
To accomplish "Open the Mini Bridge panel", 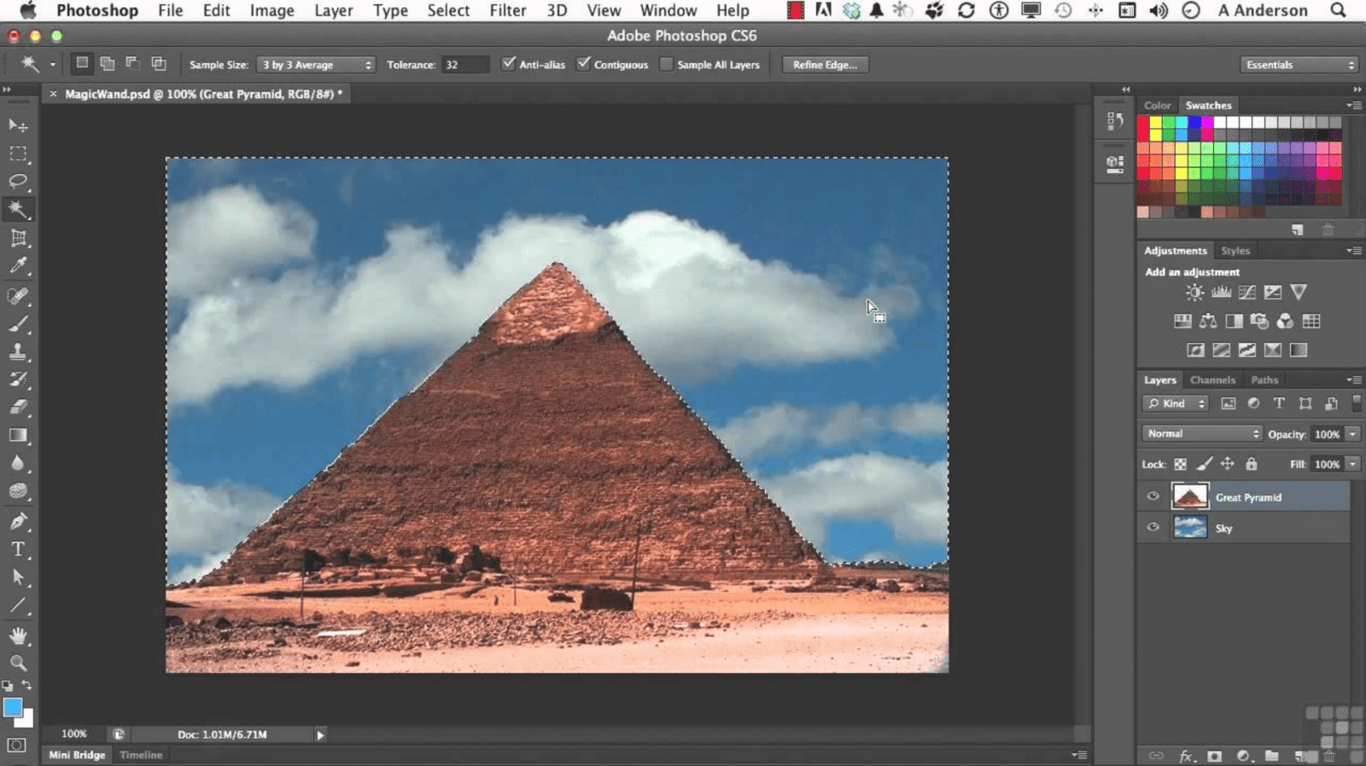I will pyautogui.click(x=77, y=755).
